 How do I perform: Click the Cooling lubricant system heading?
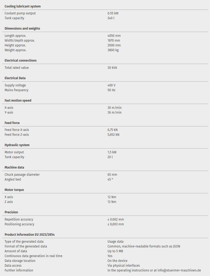(23, 6)
